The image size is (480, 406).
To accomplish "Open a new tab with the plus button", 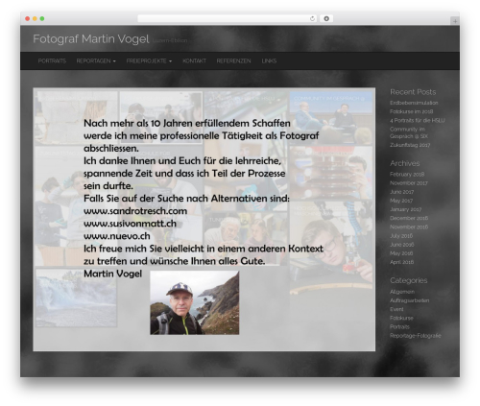I will coord(455,21).
